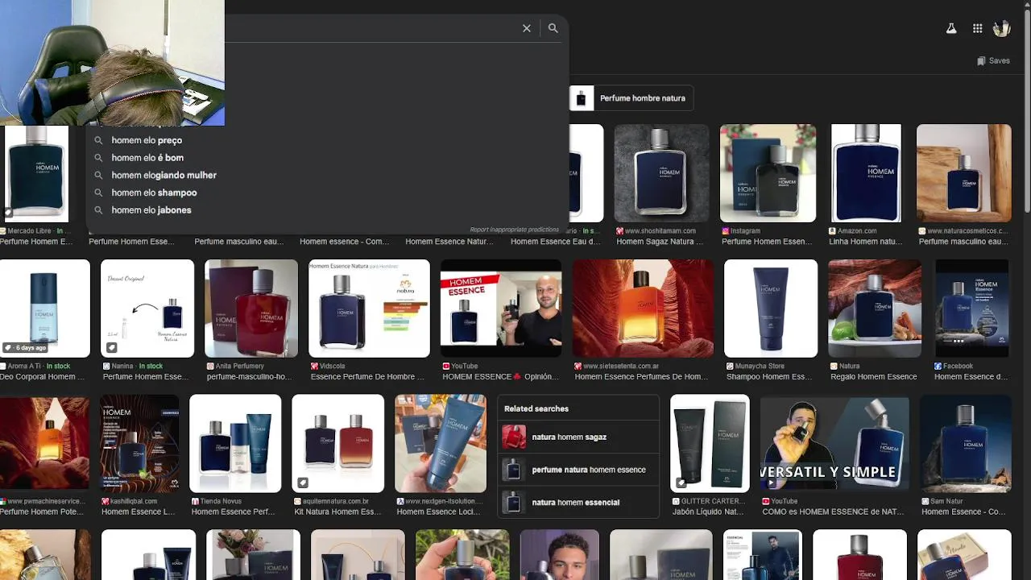This screenshot has width=1031, height=580.
Task: Click the red perfume thumbnail beside 'natura homem sagaz'
Action: [514, 437]
